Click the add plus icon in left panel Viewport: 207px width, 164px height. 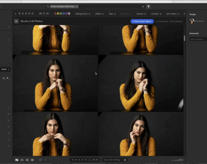point(4,78)
